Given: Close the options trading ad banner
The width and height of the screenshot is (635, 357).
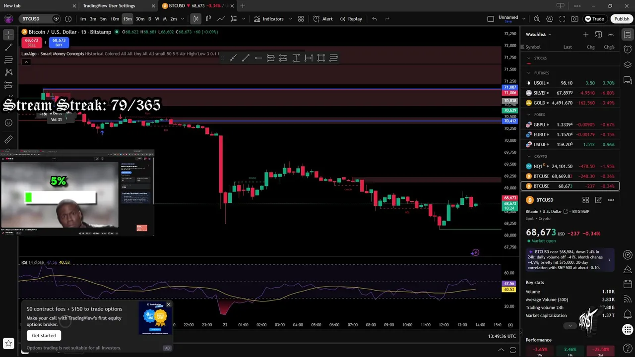Looking at the screenshot, I should pyautogui.click(x=168, y=304).
